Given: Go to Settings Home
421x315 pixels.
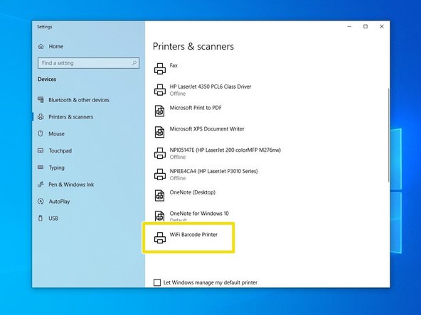Looking at the screenshot, I should pyautogui.click(x=56, y=46).
